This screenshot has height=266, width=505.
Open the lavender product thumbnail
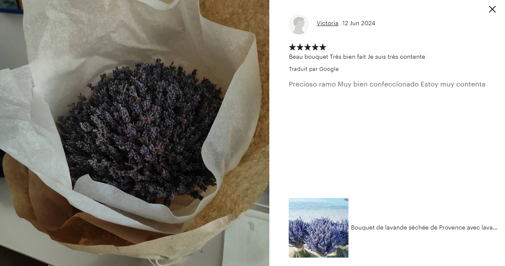(x=319, y=227)
